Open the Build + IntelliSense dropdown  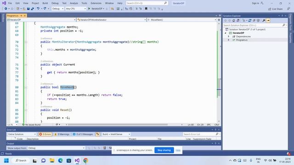(116, 134)
